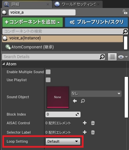Open the Sound Object なし dropdown

point(96,94)
